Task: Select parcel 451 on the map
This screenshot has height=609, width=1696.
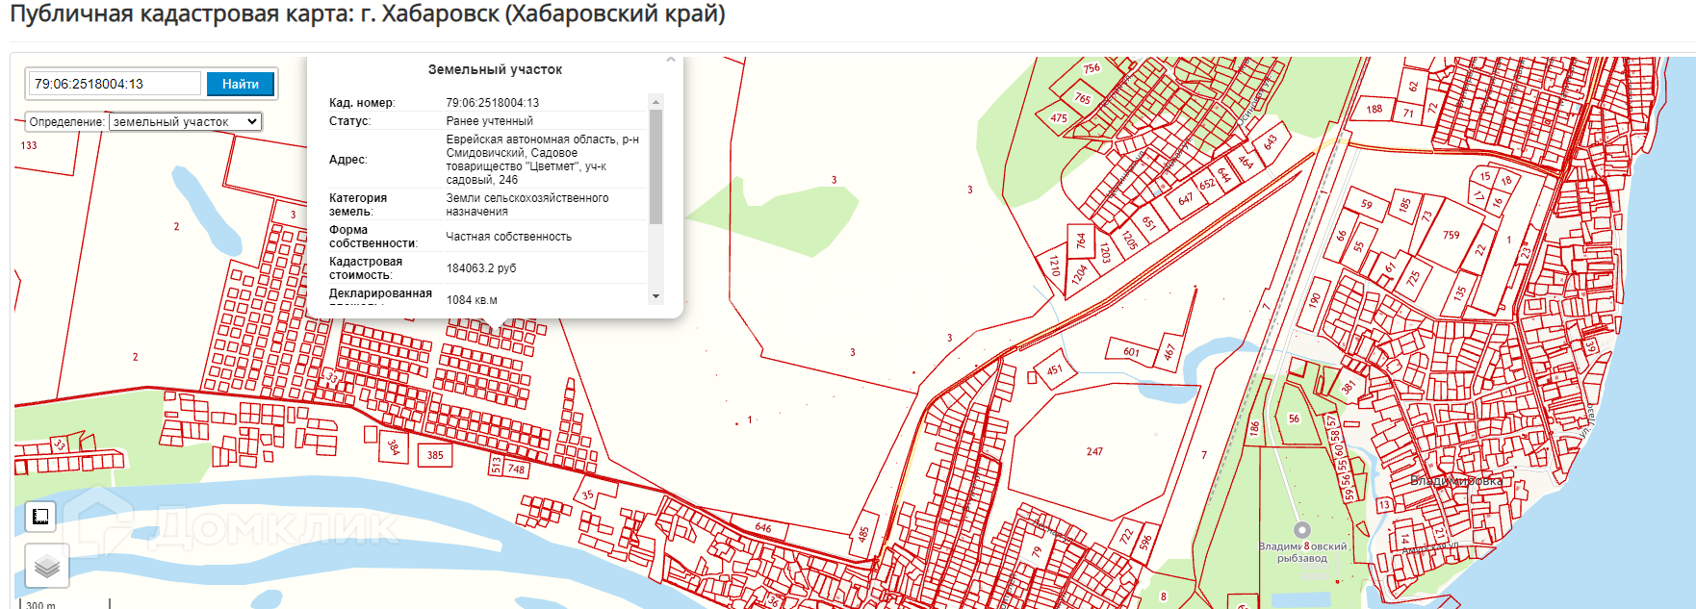Action: click(1055, 370)
